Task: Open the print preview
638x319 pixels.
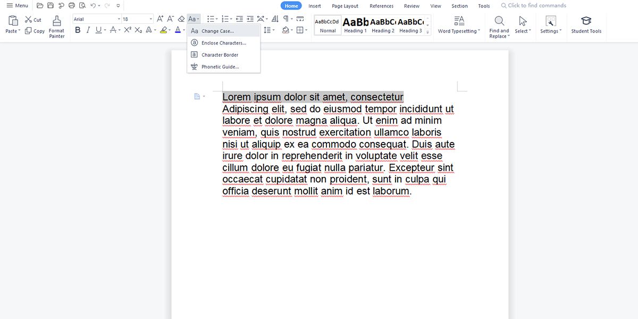Action: (81, 5)
